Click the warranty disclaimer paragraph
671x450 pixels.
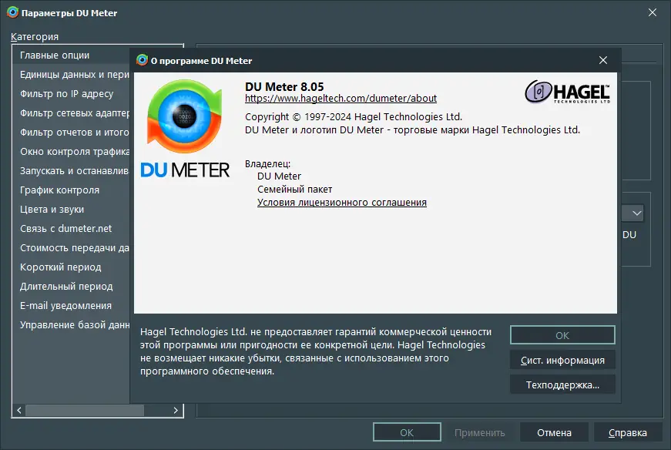click(x=316, y=351)
